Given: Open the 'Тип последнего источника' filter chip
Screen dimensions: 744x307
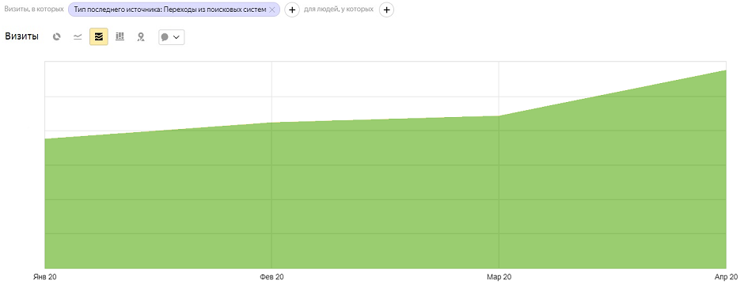Looking at the screenshot, I should (170, 9).
